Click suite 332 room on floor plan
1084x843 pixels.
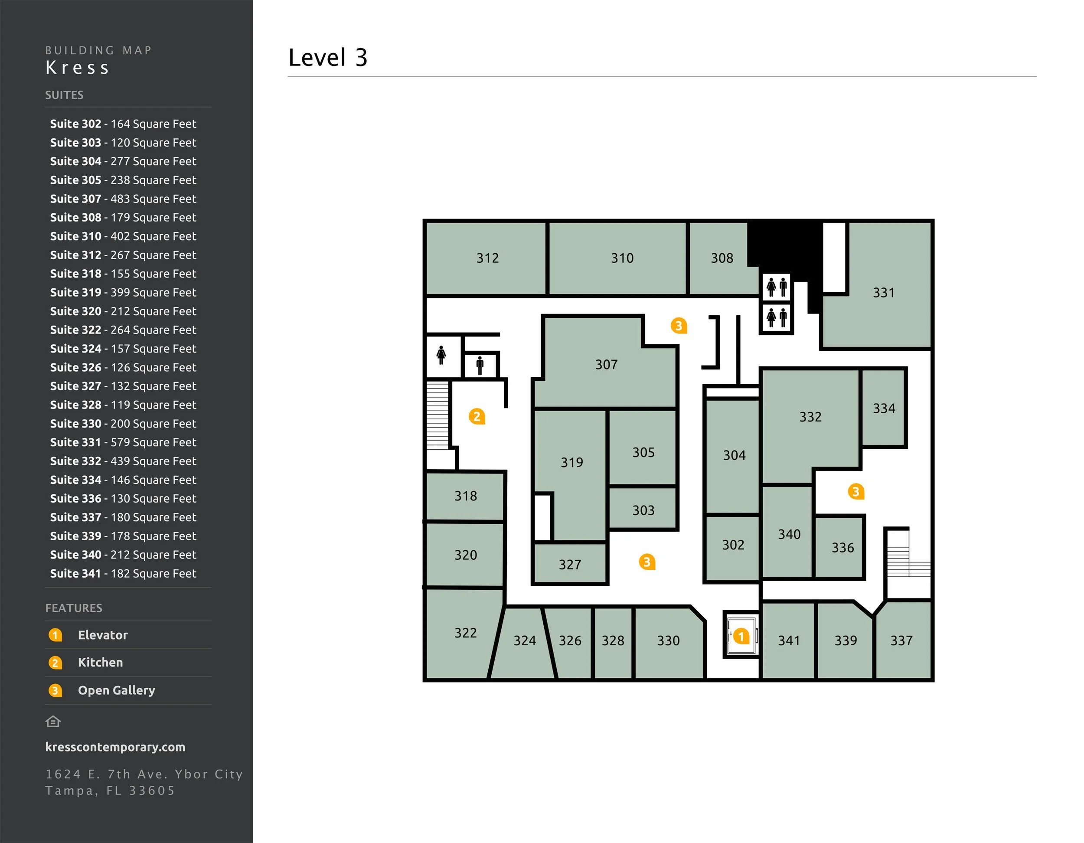(x=810, y=417)
